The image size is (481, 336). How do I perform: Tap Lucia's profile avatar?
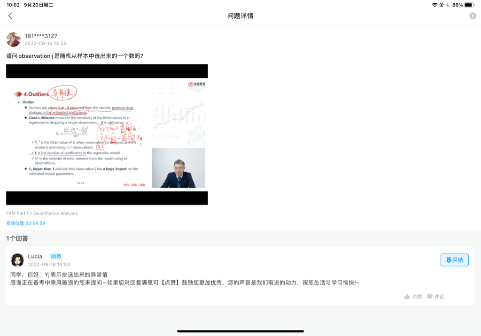point(17,260)
